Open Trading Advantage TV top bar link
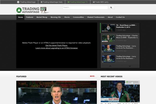Screen dimensions: 156x104 [x=79, y=2]
